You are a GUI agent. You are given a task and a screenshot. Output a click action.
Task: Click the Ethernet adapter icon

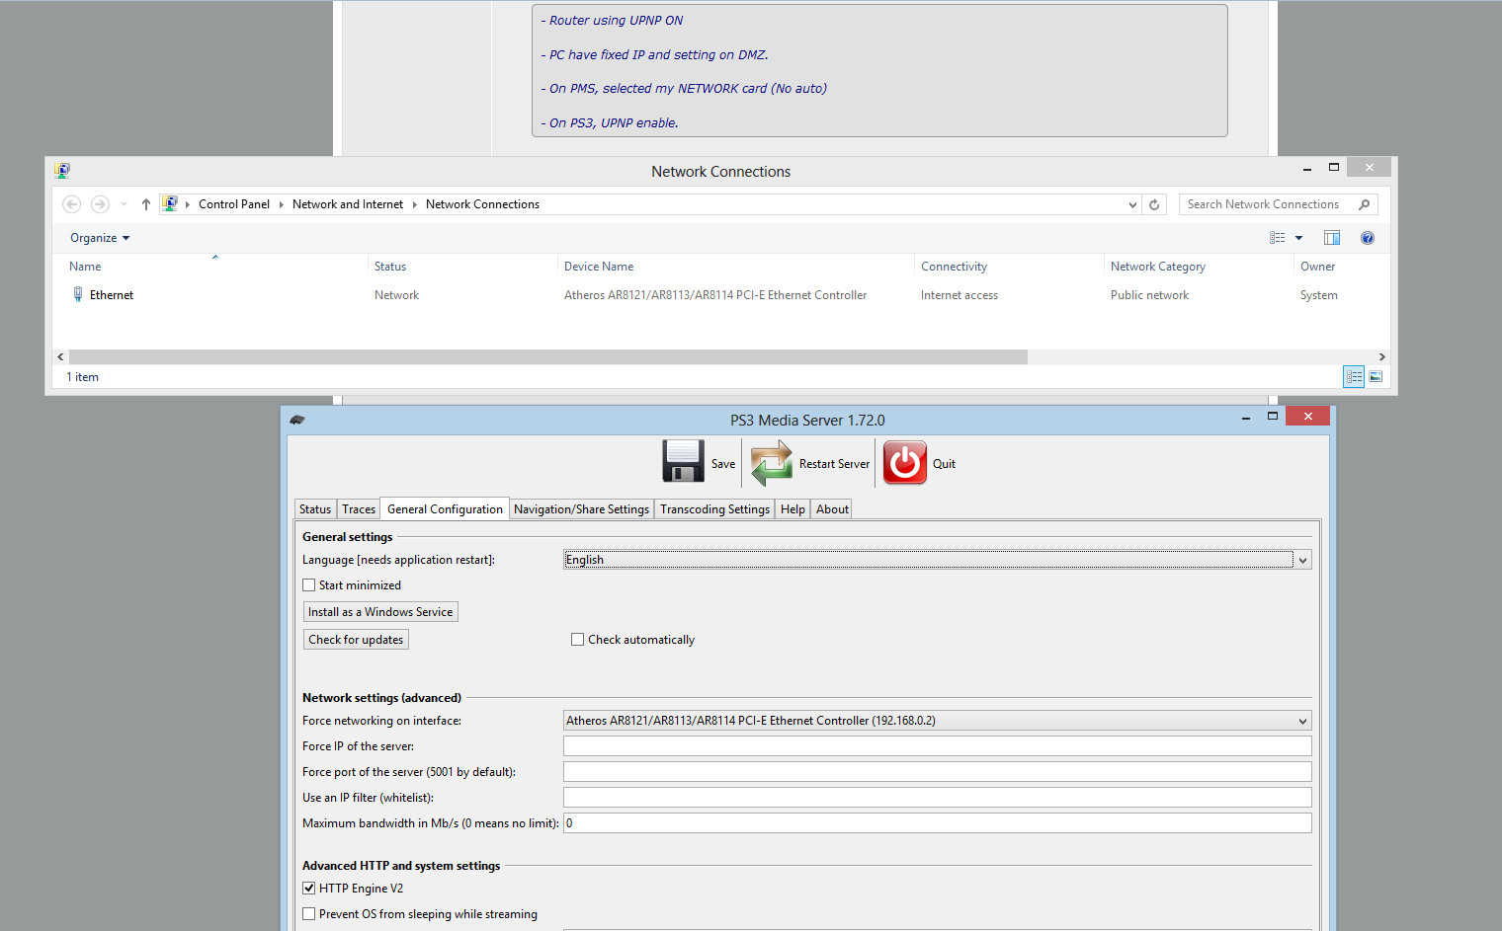(78, 294)
